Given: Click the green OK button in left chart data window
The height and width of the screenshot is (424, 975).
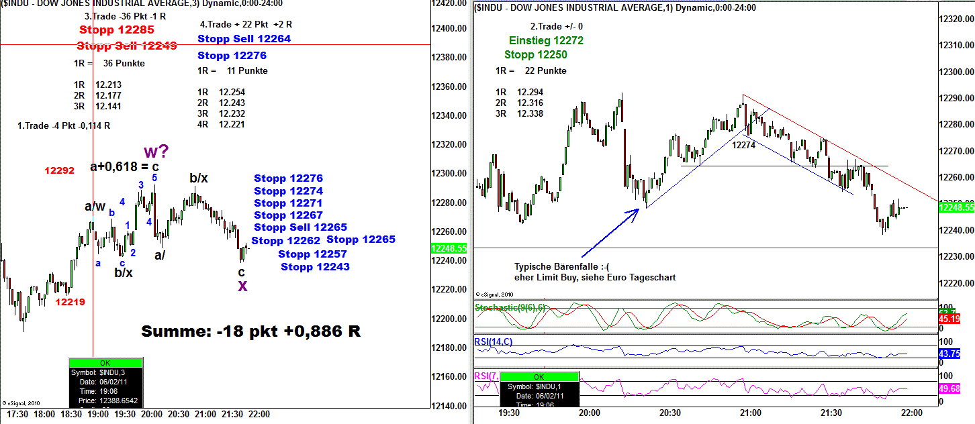Looking at the screenshot, I should coord(93,362).
